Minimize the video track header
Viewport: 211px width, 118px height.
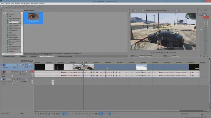2,65
